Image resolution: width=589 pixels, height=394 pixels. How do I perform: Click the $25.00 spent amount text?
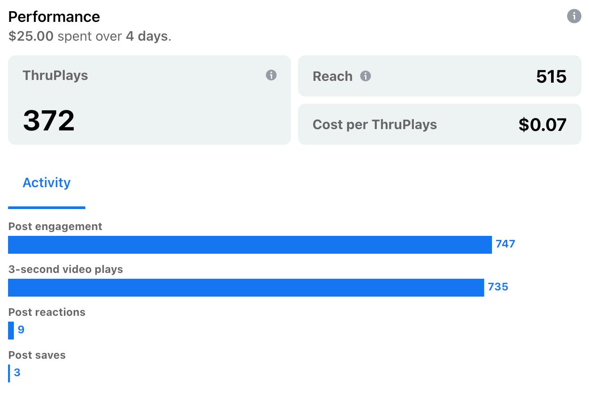point(31,36)
